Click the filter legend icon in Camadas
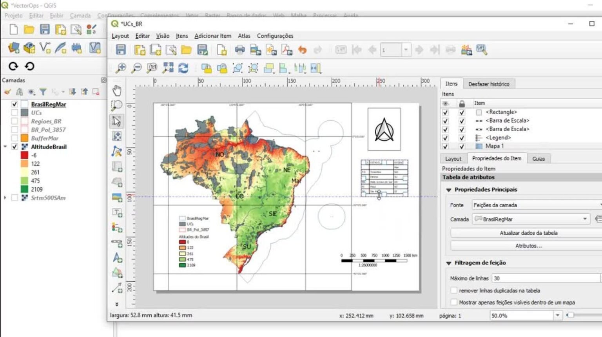602x337 pixels. (43, 92)
